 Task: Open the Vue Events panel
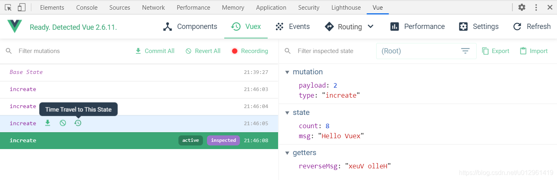[x=293, y=27]
